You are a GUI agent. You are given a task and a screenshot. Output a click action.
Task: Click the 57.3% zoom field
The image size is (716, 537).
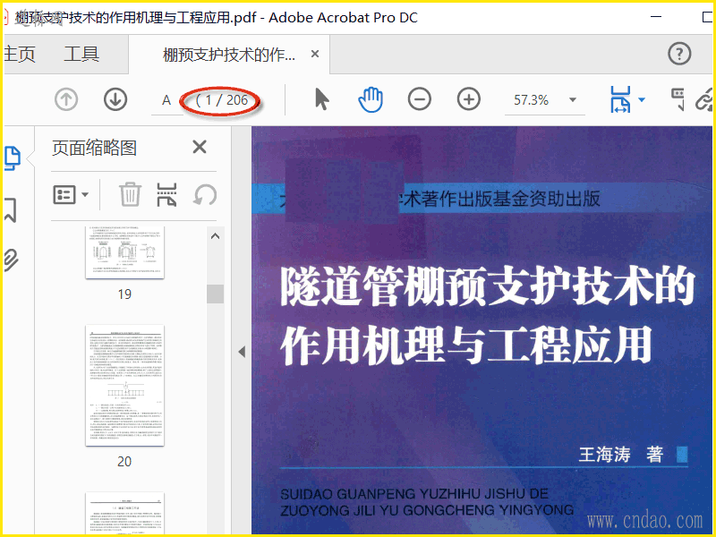pyautogui.click(x=531, y=100)
